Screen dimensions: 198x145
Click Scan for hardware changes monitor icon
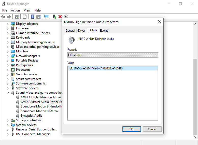46,17
